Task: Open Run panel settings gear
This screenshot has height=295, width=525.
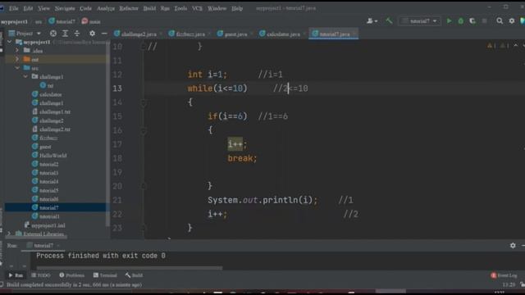Action: coord(513,246)
